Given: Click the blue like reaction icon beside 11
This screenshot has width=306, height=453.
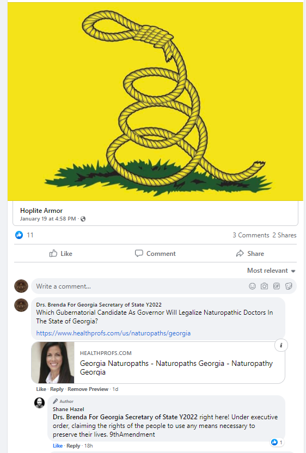Looking at the screenshot, I should point(19,235).
